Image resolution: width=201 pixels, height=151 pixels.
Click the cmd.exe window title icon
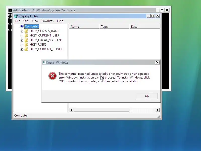(x=10, y=10)
